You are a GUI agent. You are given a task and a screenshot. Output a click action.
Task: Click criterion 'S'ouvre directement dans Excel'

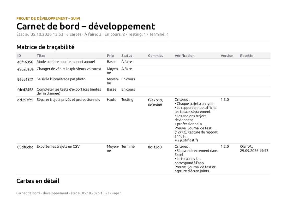196,153
